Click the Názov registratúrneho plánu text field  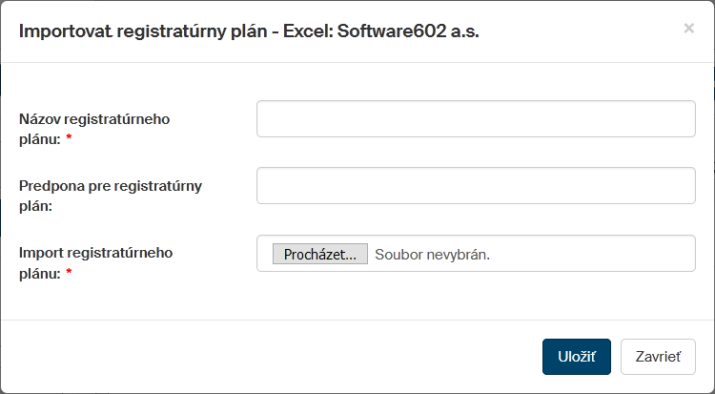[x=476, y=119]
